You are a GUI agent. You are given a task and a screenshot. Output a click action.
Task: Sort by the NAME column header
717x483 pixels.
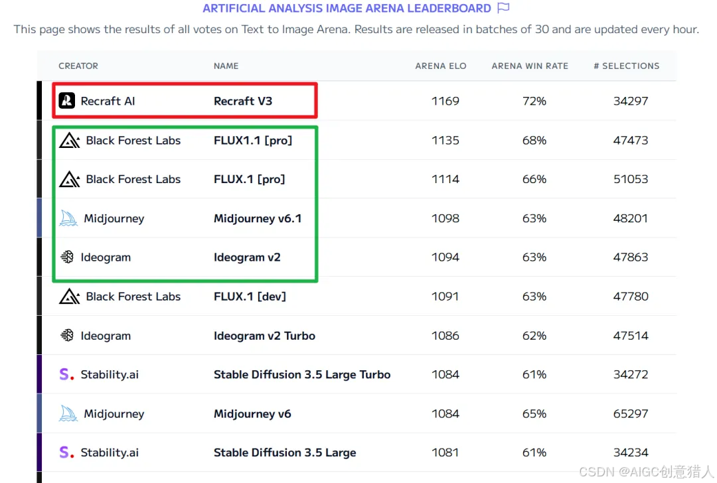[x=226, y=66]
